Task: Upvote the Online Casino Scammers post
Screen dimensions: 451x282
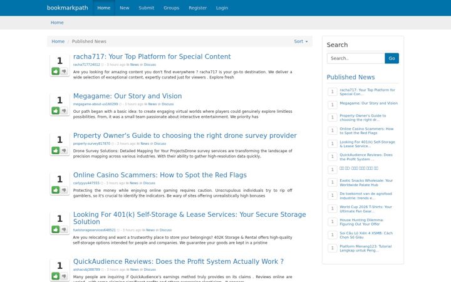Action: click(x=56, y=190)
